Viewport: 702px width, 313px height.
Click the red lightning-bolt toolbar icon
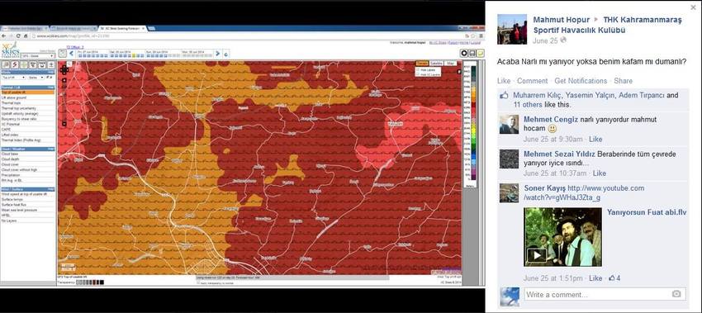tap(15, 65)
